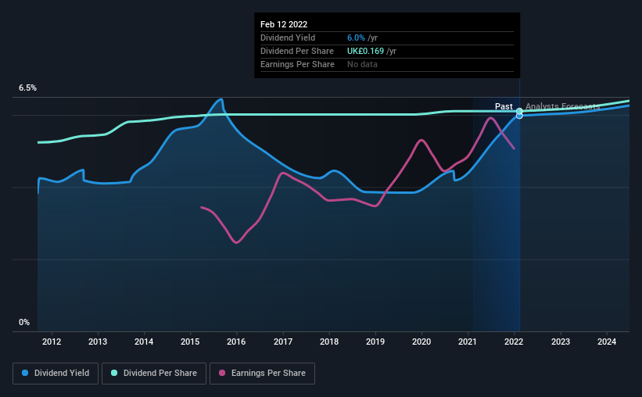Viewport: 642px width, 397px height.
Task: Click the pink Earnings Per Share legend dot
Action: click(222, 373)
